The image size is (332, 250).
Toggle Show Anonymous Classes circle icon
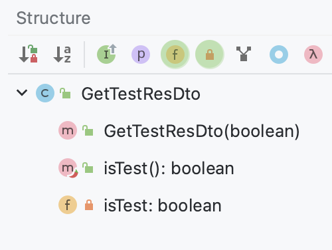click(x=279, y=55)
